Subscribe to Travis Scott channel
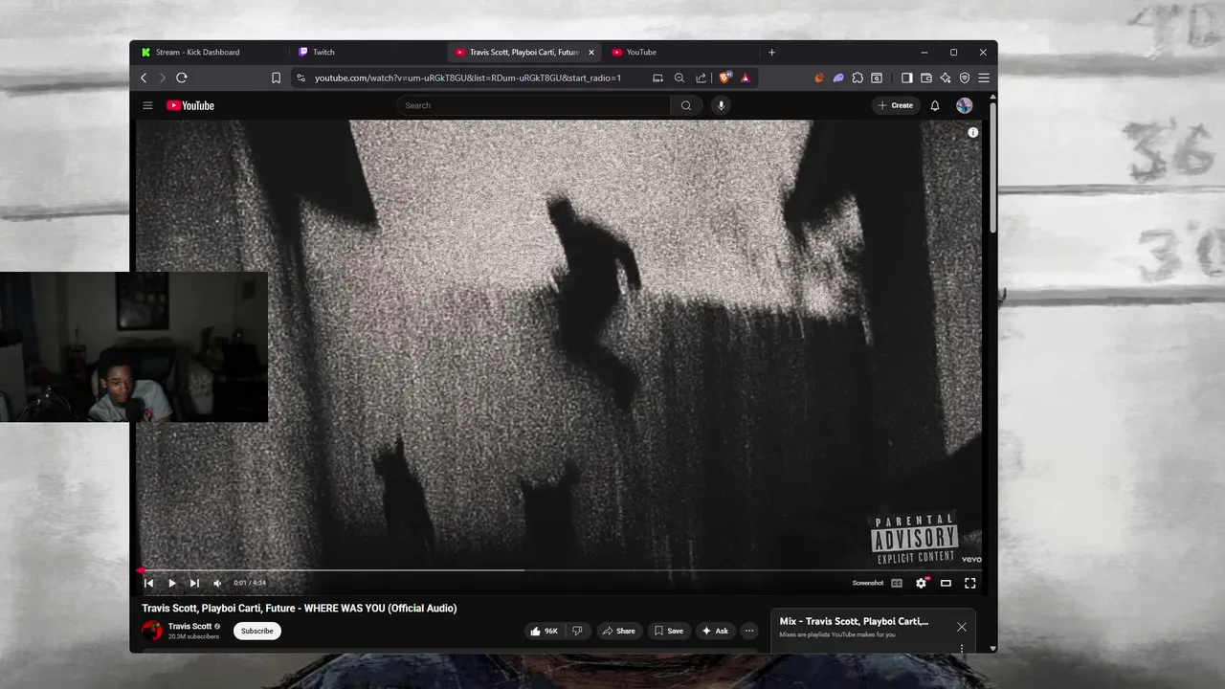Screen dimensions: 1225x689 point(256,631)
